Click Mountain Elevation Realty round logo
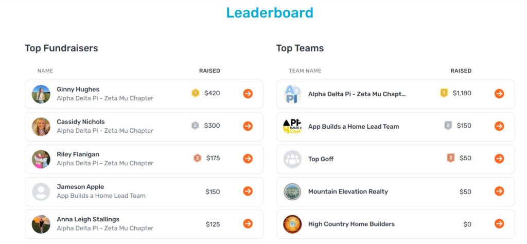 click(292, 192)
